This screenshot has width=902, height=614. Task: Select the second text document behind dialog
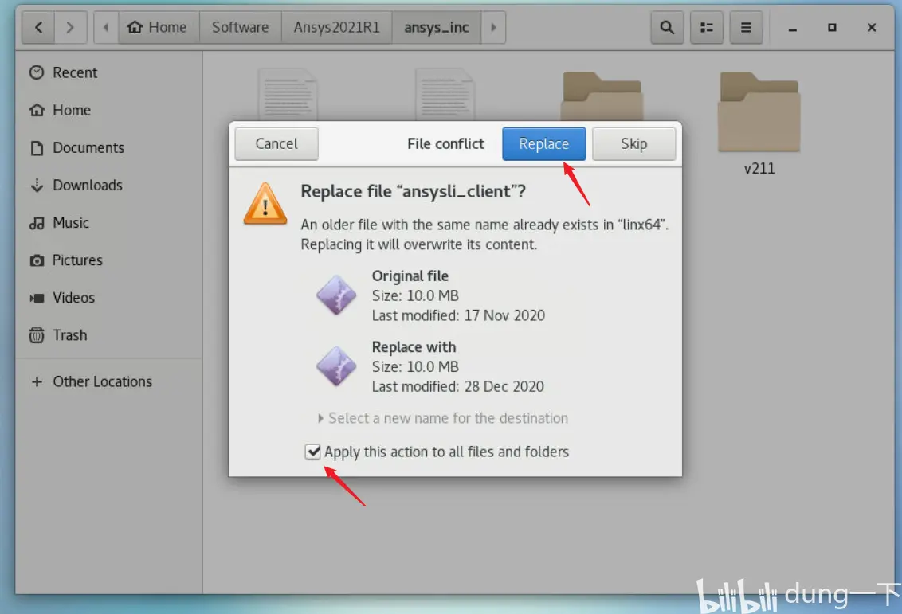coord(445,95)
